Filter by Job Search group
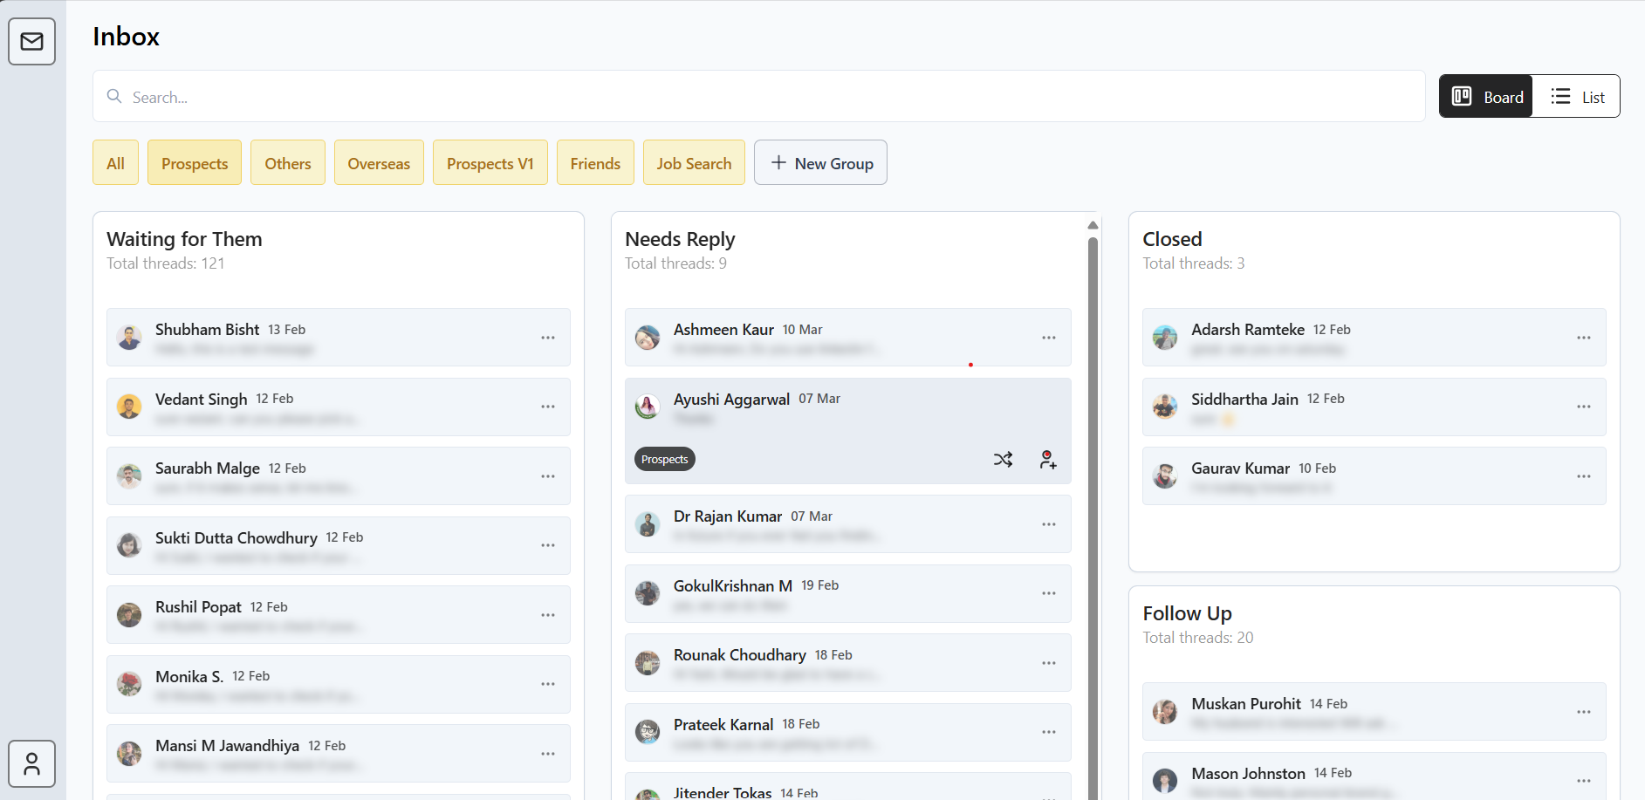Screen dimensions: 1645x800 tap(694, 163)
